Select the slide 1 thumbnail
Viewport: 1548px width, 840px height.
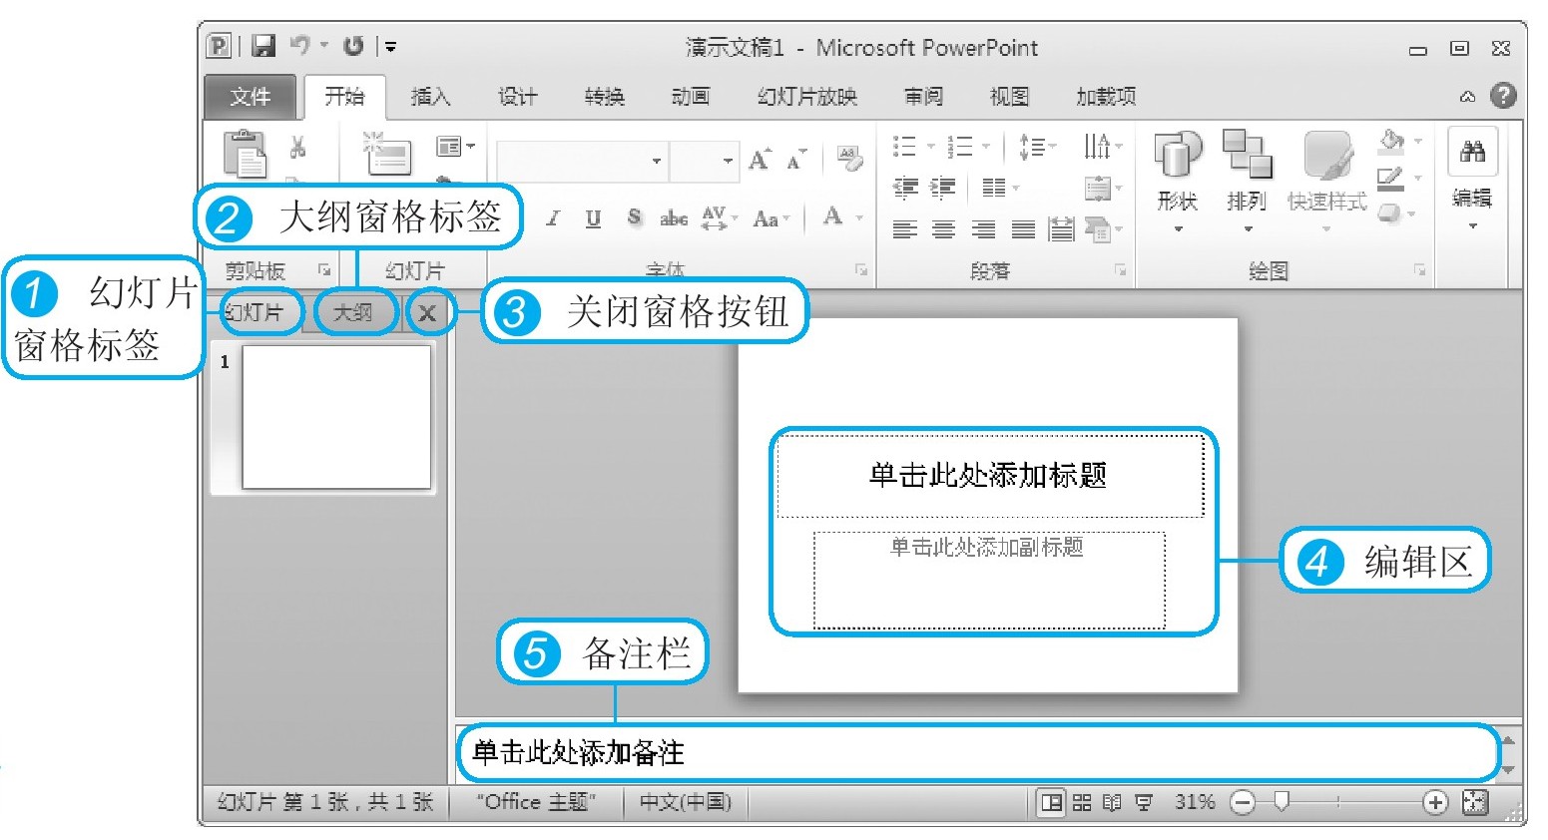[x=336, y=417]
